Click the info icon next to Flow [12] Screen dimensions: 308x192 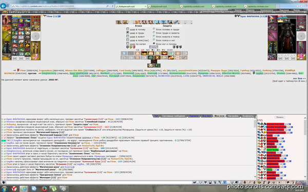click(60, 16)
